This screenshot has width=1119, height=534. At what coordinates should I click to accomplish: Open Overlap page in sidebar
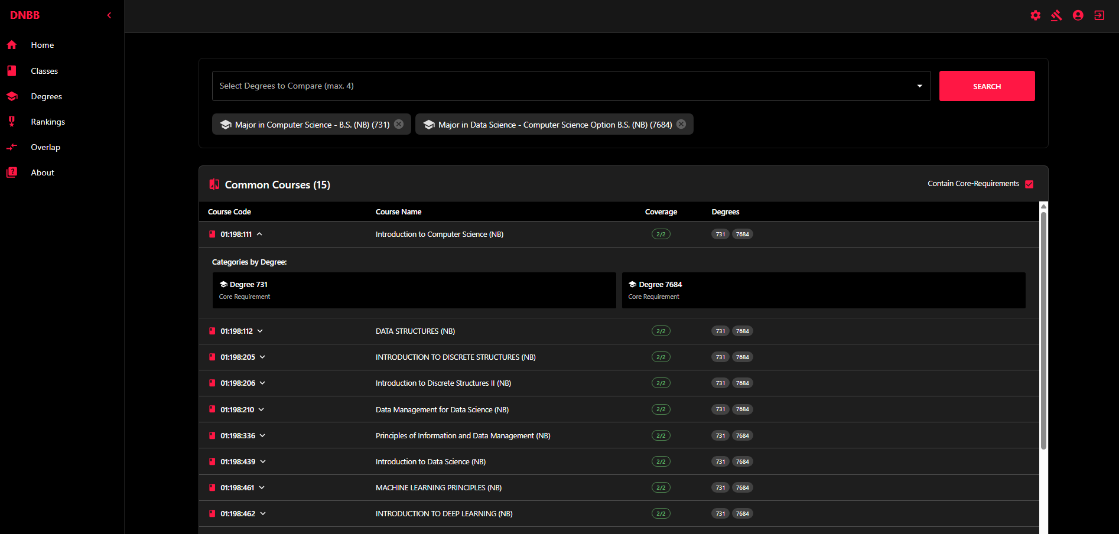click(45, 147)
